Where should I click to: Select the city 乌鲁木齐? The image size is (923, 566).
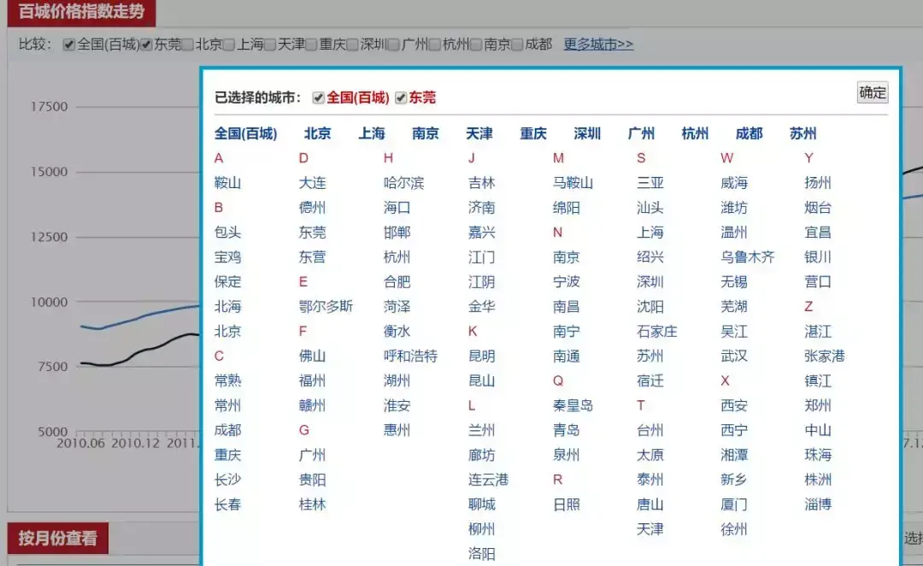tap(749, 256)
